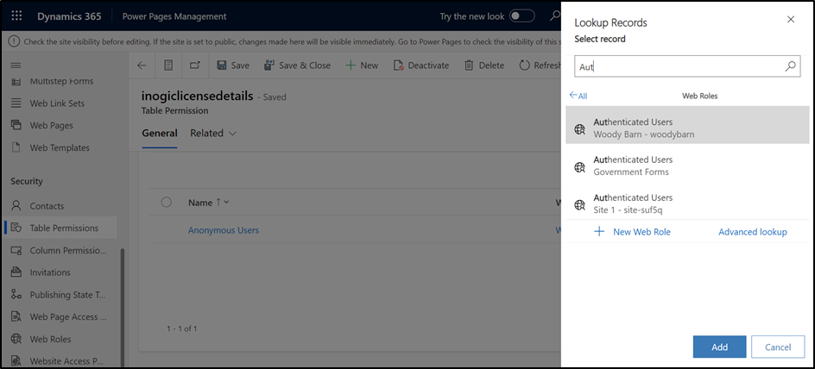Select Table Permissions in sidebar

[x=60, y=228]
